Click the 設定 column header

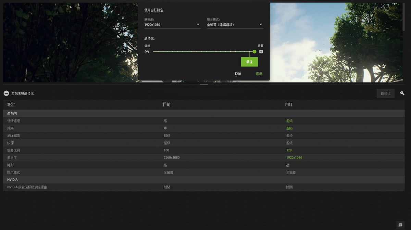pyautogui.click(x=11, y=105)
